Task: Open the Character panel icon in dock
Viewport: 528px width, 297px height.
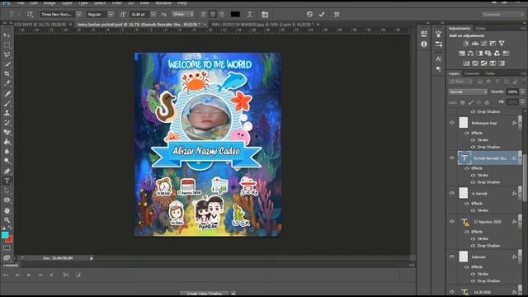Action: [438, 59]
